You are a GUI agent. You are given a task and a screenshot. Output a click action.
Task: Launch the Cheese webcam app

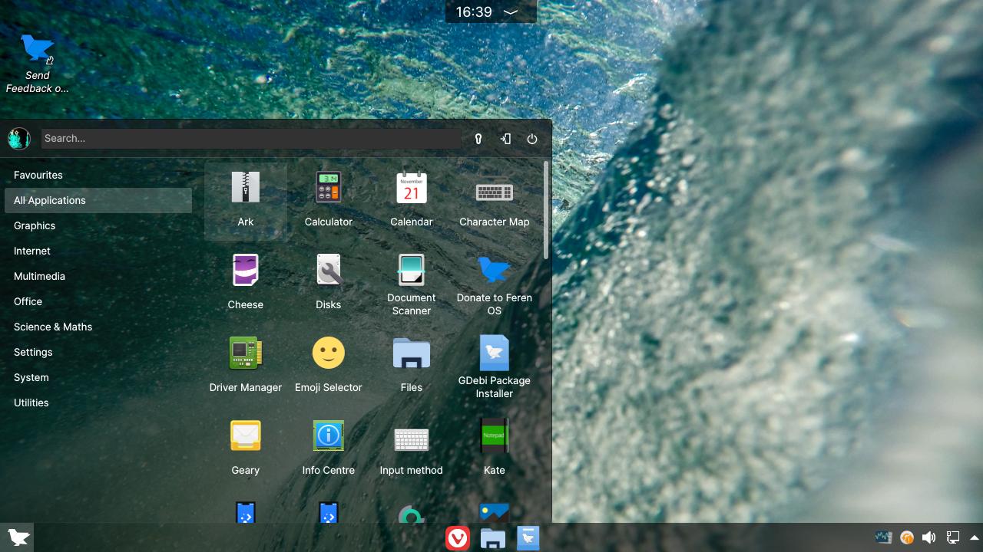tap(246, 284)
